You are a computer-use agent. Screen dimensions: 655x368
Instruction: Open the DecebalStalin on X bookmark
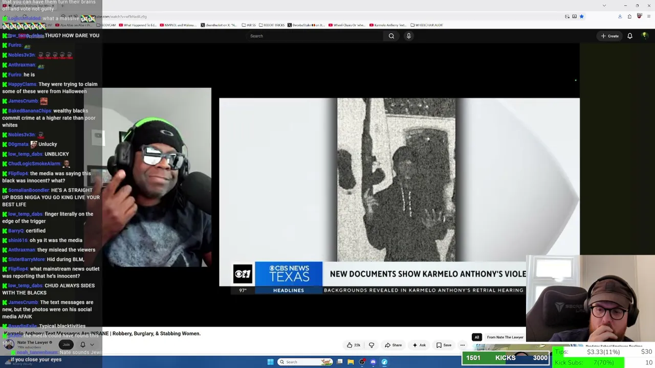click(306, 25)
